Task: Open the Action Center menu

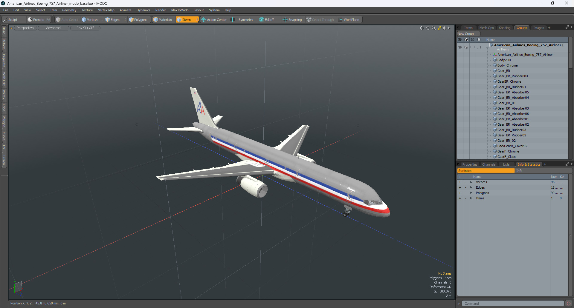Action: [x=214, y=20]
